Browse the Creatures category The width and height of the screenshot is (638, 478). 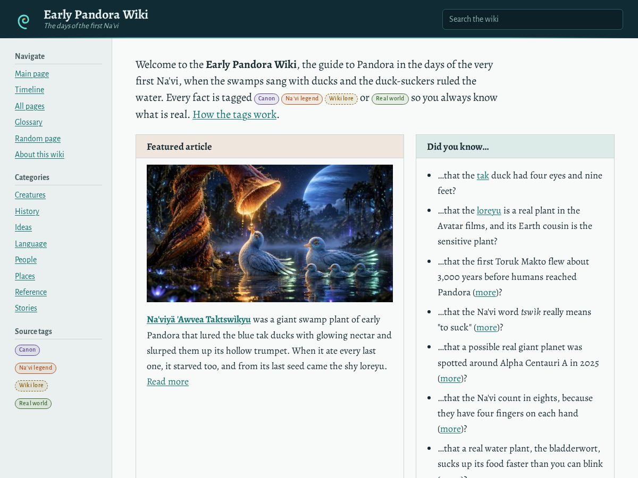[30, 195]
